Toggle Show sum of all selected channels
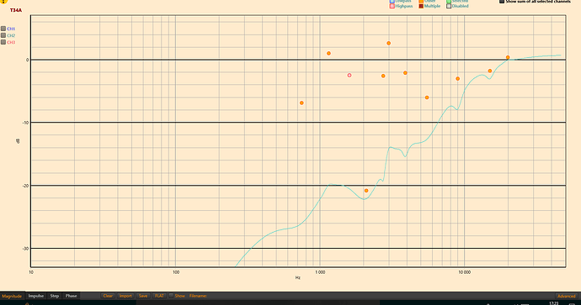581x305 pixels. (502, 2)
